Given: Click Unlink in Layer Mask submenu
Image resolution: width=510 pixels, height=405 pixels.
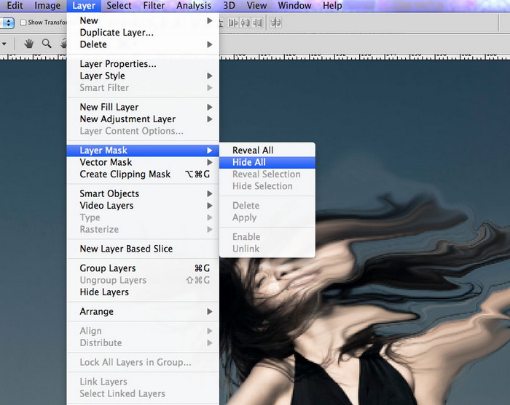Looking at the screenshot, I should click(267, 249).
